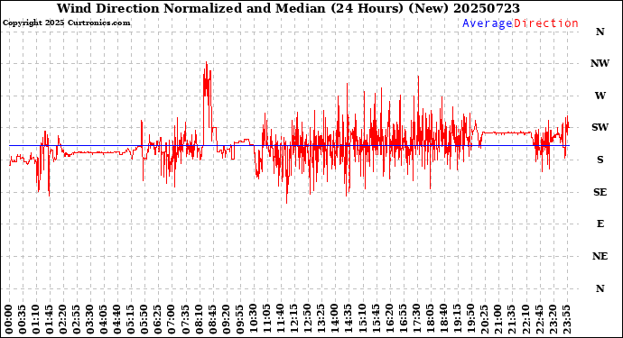
Task: Click the 09:20 time label
Action: [227, 319]
